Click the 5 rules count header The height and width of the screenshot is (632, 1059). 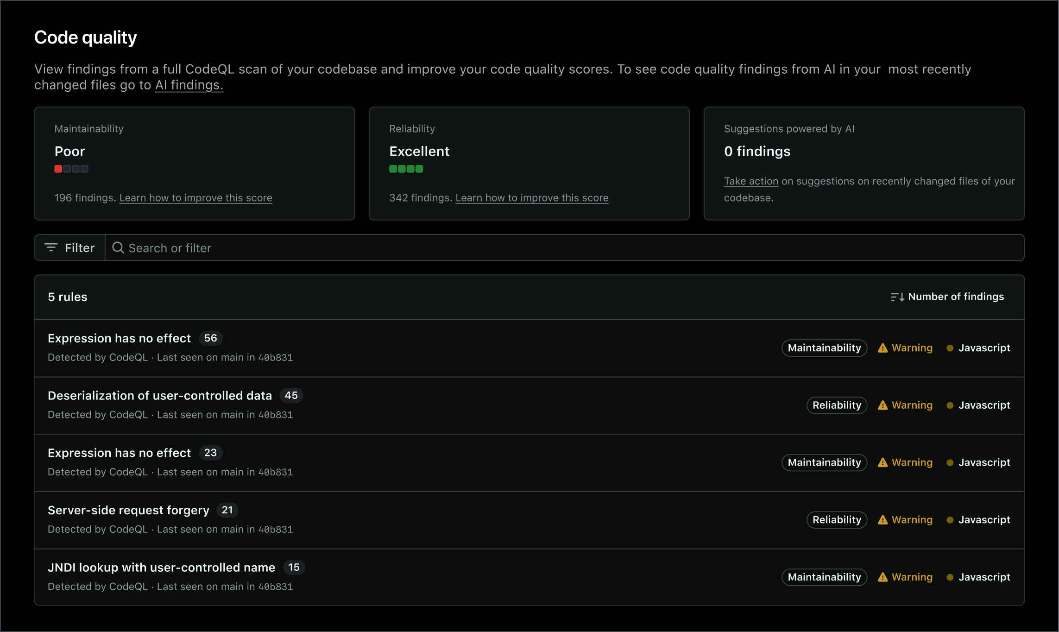68,297
